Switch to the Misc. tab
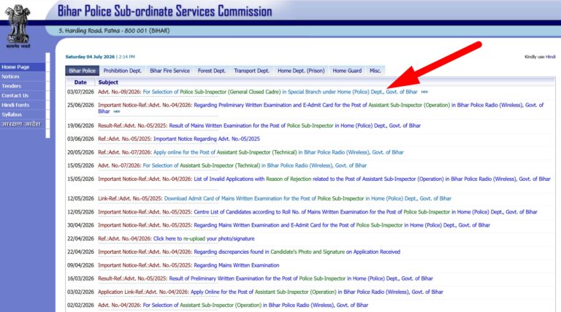Screen dimensions: 561x312 [375, 71]
